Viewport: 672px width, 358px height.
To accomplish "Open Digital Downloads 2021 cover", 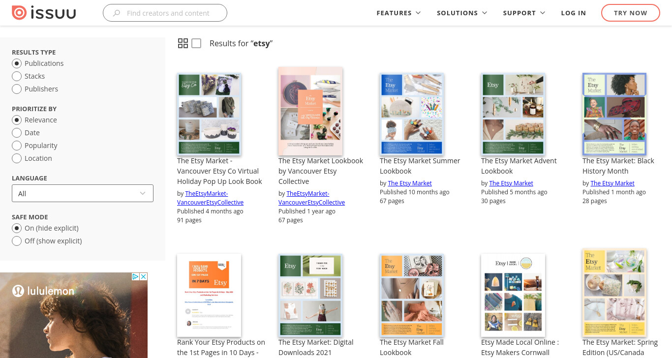I will click(310, 295).
